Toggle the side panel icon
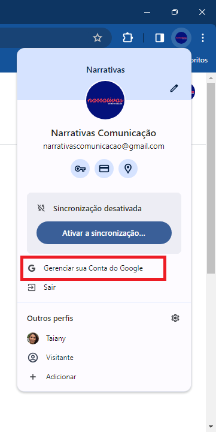 [160, 38]
